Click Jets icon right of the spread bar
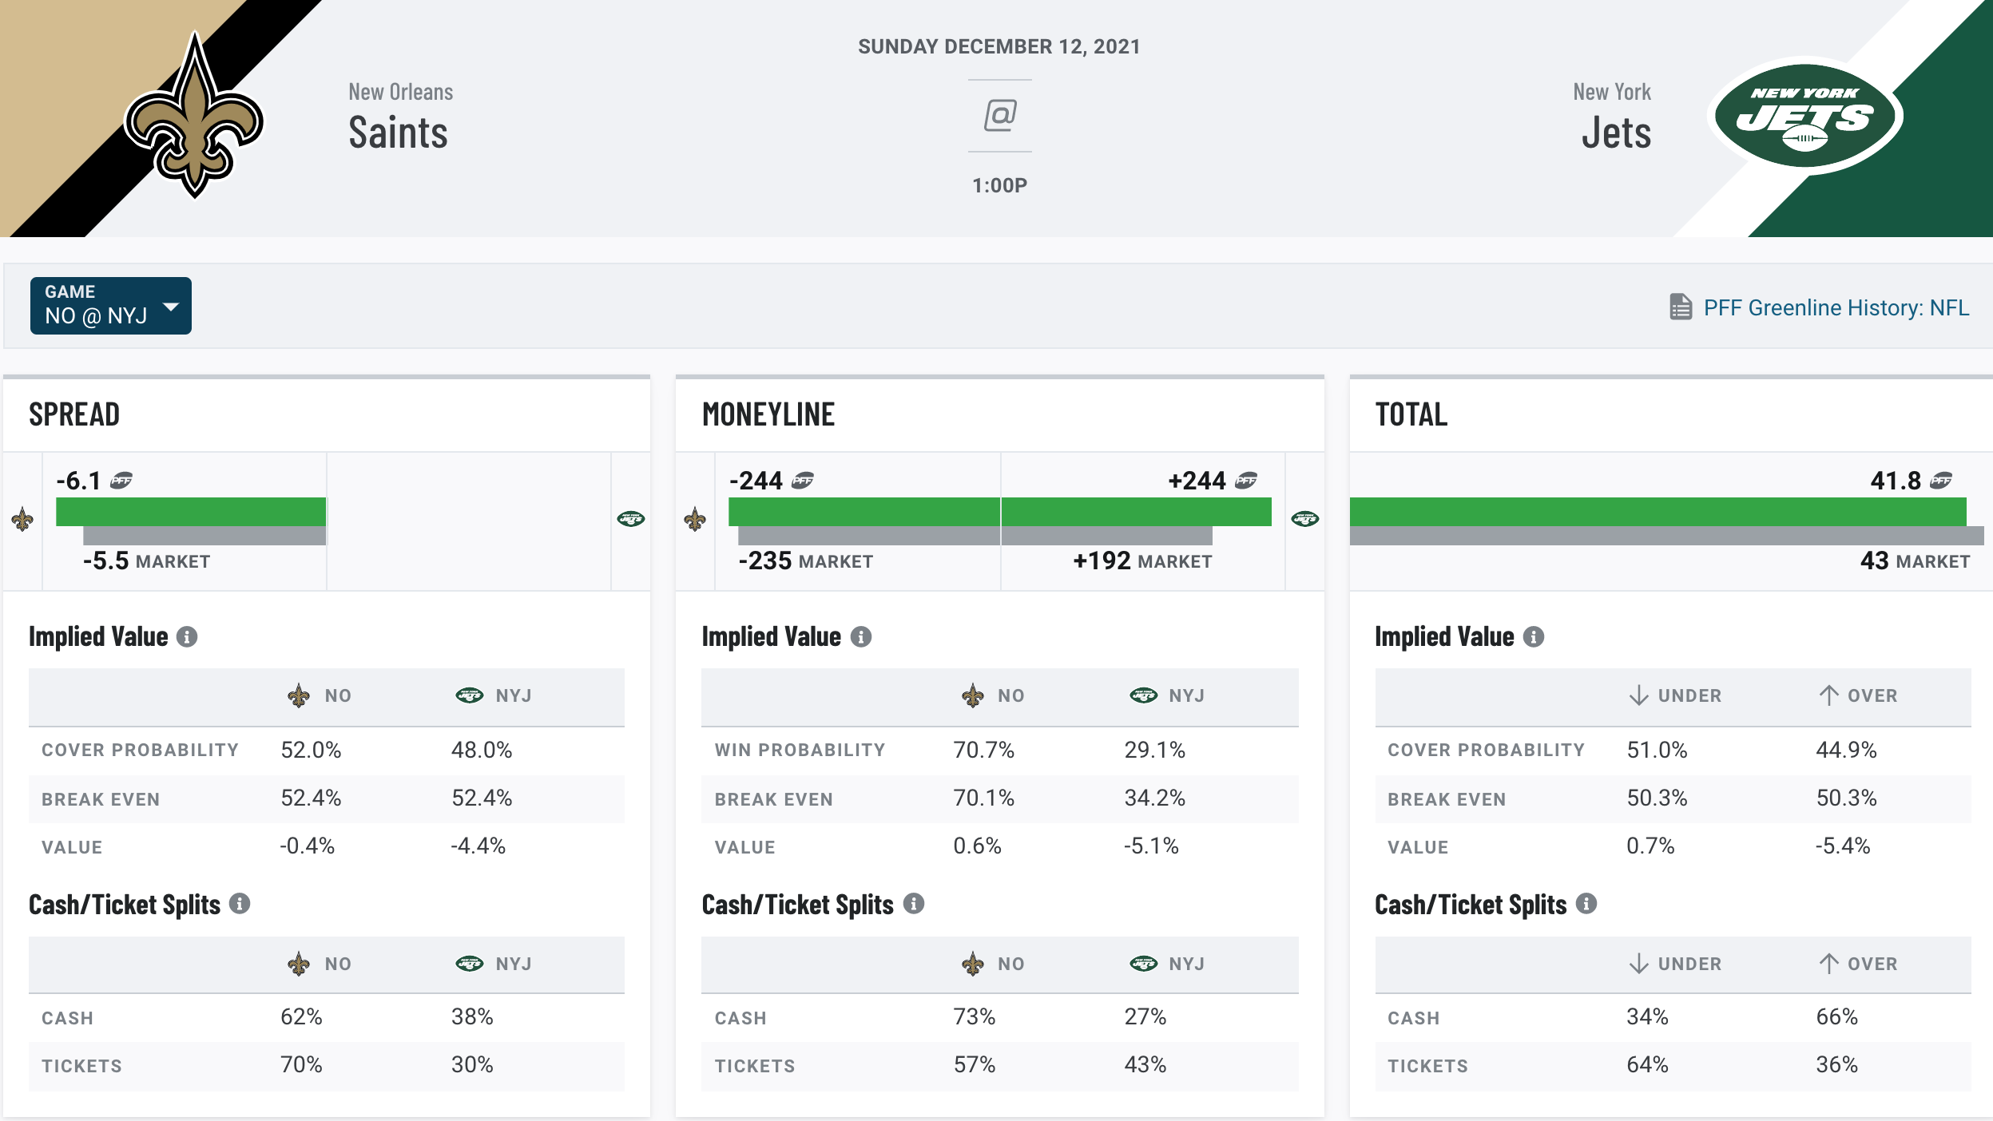The height and width of the screenshot is (1121, 1993). point(631,519)
